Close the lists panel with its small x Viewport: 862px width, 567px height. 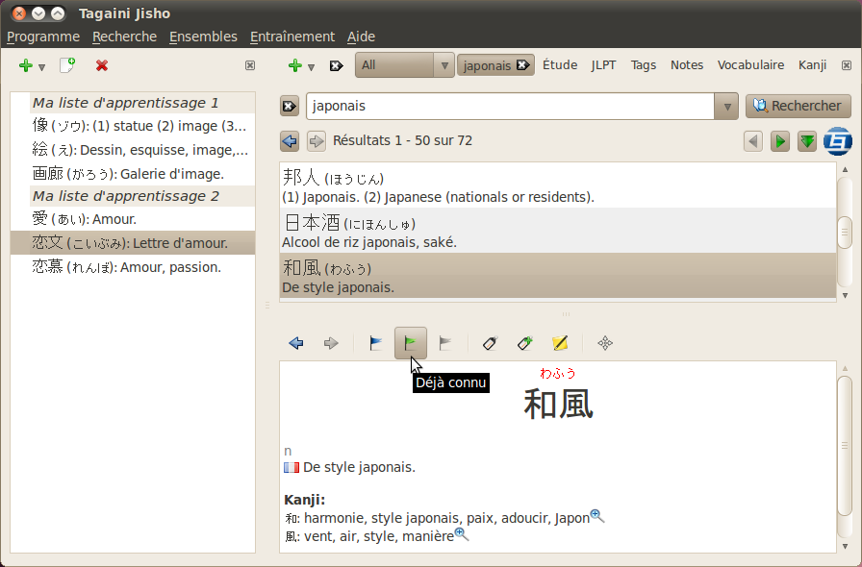[x=250, y=66]
